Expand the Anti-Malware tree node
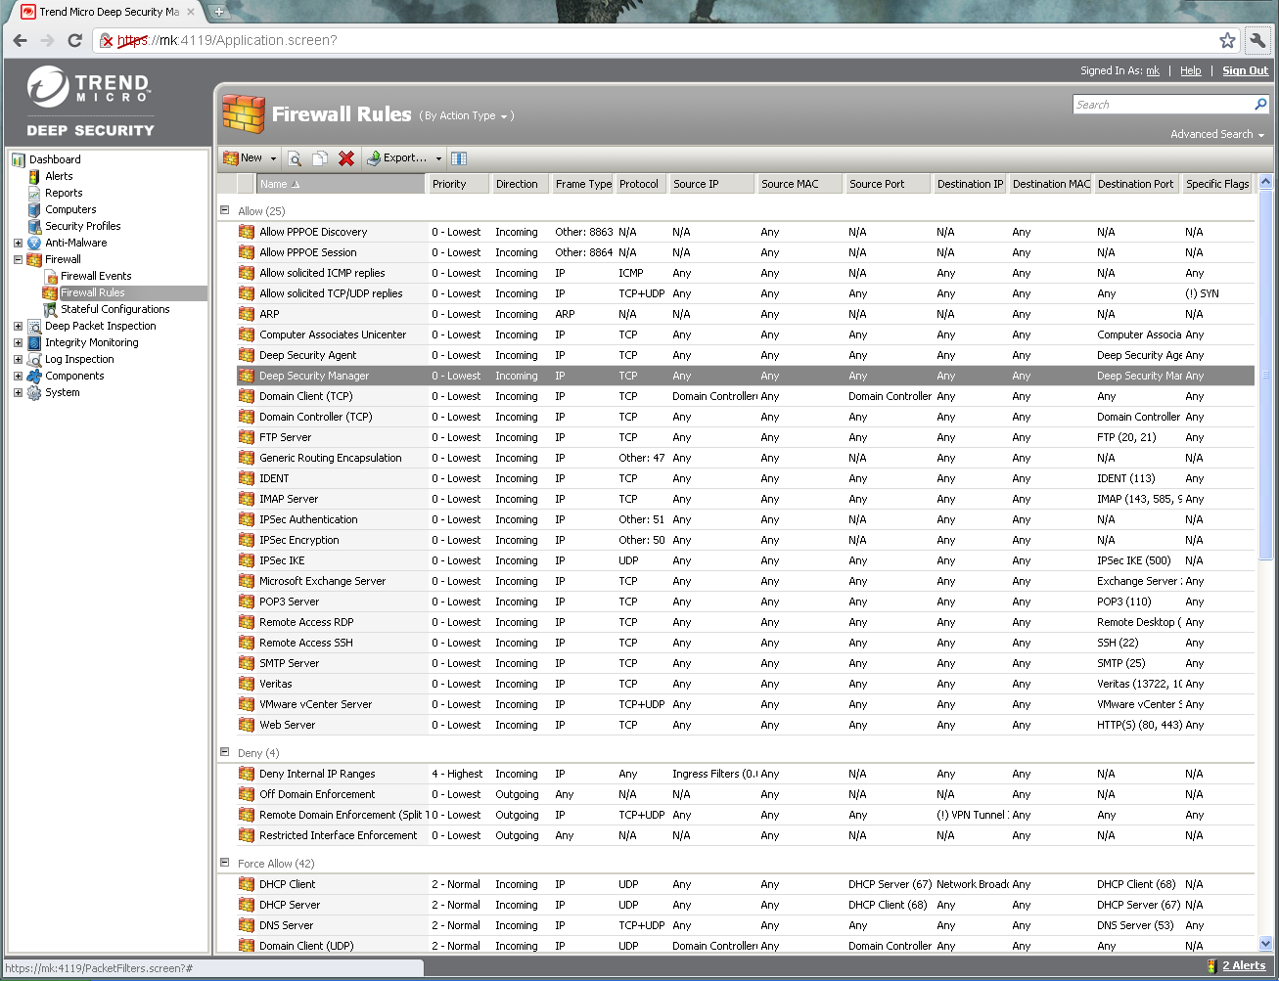This screenshot has width=1279, height=981. 18,243
